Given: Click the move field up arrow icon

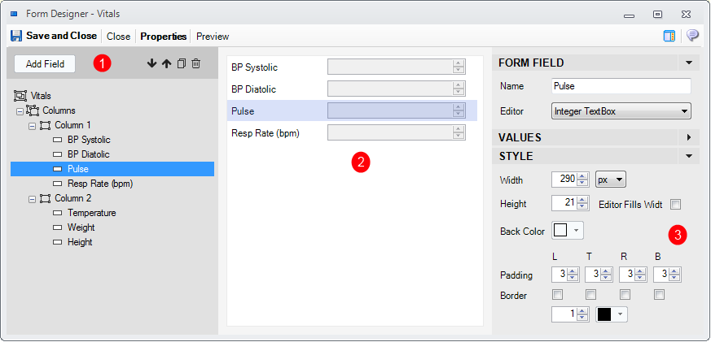Looking at the screenshot, I should pos(166,63).
